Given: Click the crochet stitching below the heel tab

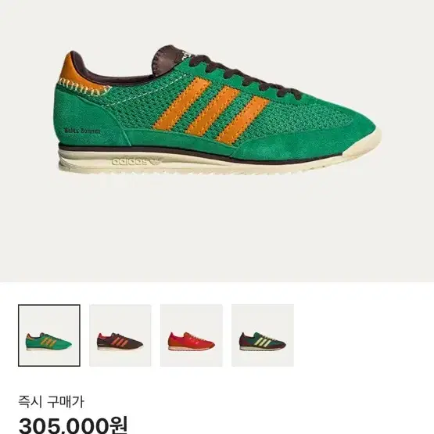Looking at the screenshot, I should pyautogui.click(x=84, y=90).
